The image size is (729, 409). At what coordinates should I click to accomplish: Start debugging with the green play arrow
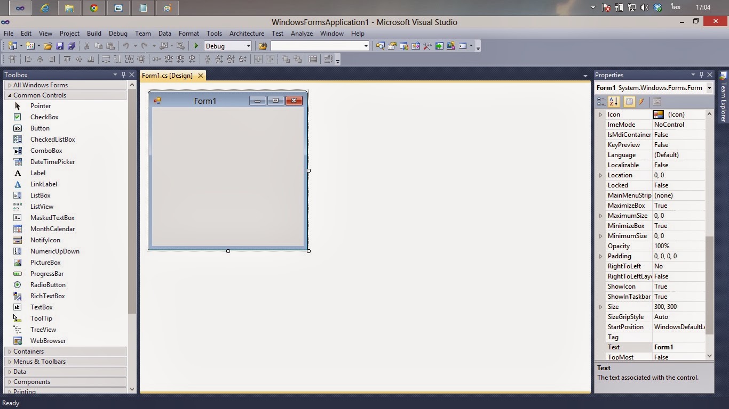coord(196,46)
